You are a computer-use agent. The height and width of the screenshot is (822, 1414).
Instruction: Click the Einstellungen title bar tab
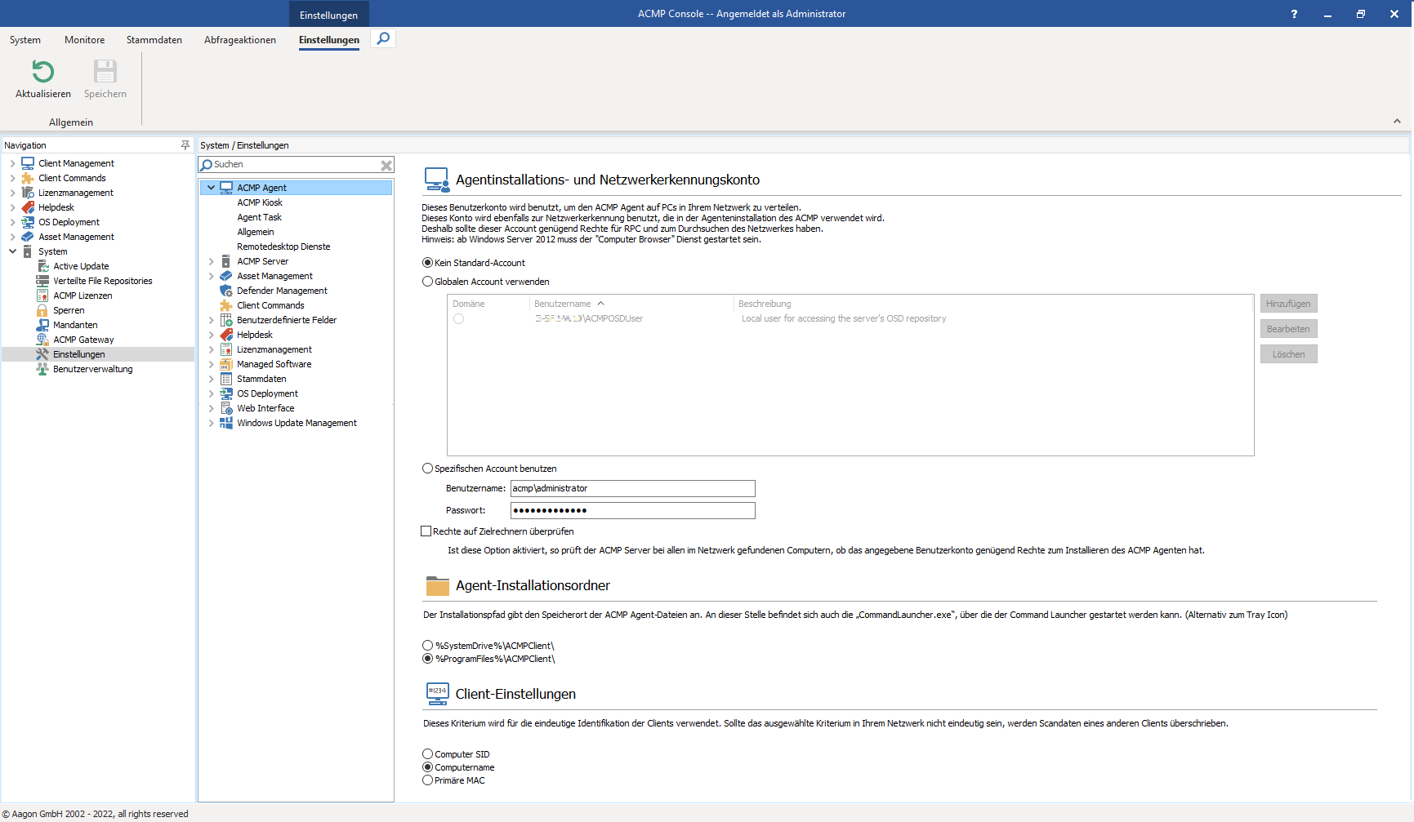(328, 15)
